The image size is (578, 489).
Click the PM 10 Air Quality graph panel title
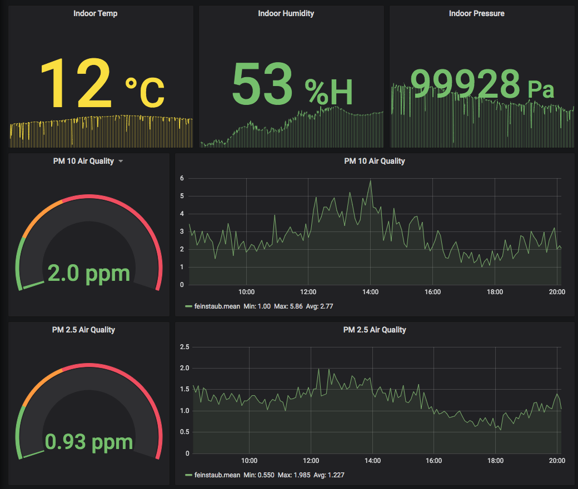(375, 162)
